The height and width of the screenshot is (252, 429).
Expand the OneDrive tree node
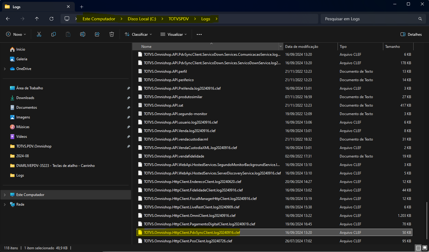[5, 69]
